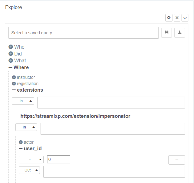Open the Out operator dropdown
194x183 pixels.
point(29,170)
